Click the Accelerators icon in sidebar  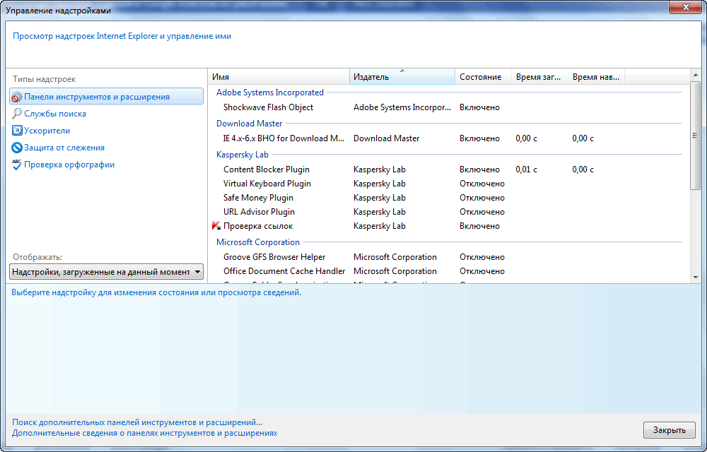click(17, 131)
